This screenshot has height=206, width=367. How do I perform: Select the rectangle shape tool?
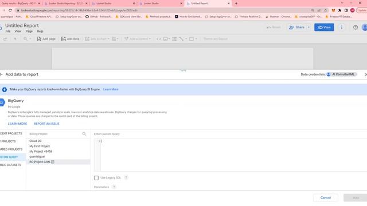point(192,39)
